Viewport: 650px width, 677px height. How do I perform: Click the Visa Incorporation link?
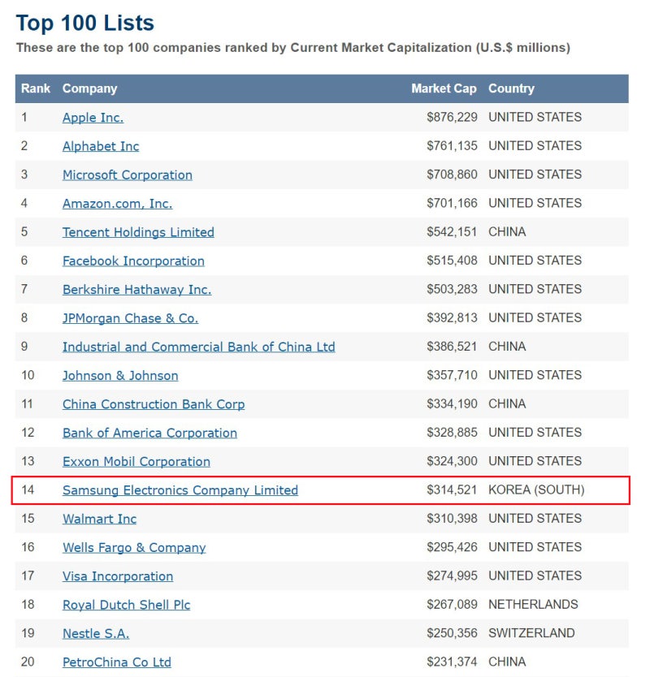[118, 576]
